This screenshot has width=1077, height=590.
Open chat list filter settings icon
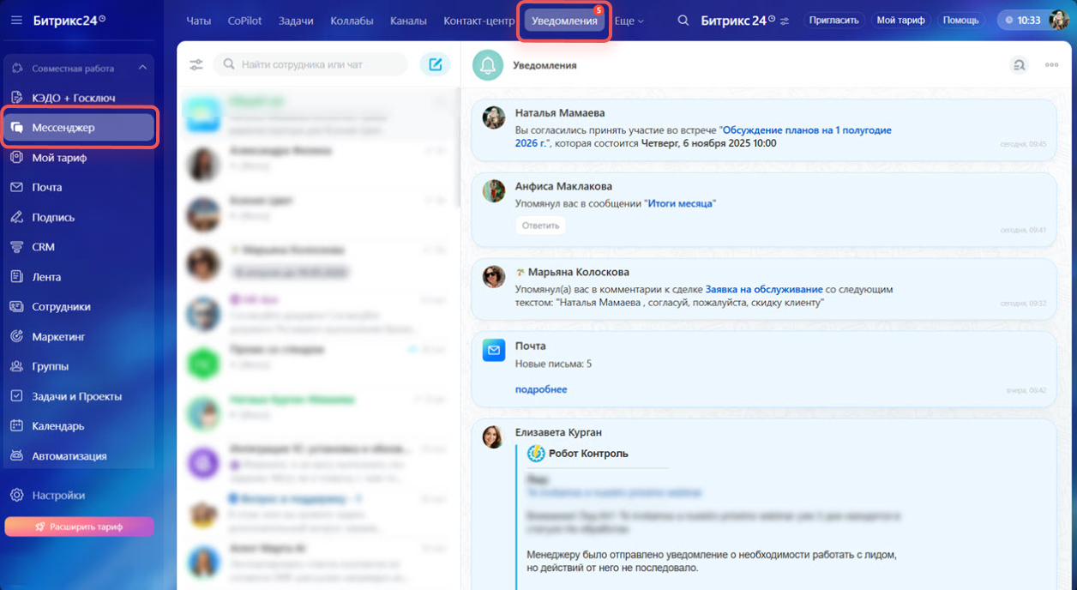[x=196, y=64]
